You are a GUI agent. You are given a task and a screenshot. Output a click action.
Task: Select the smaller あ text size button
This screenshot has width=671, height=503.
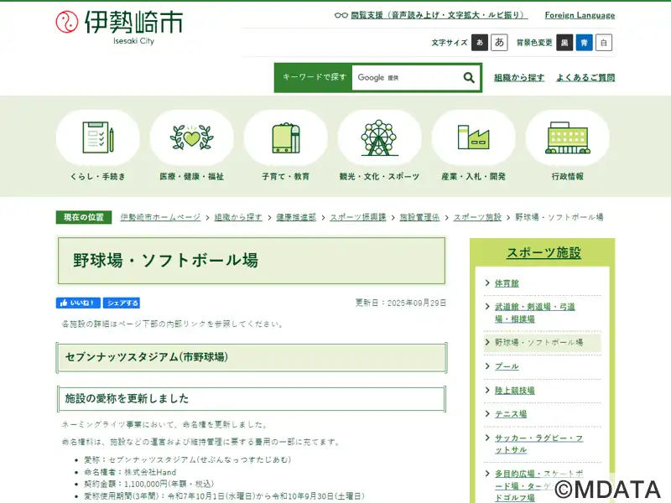click(x=480, y=43)
